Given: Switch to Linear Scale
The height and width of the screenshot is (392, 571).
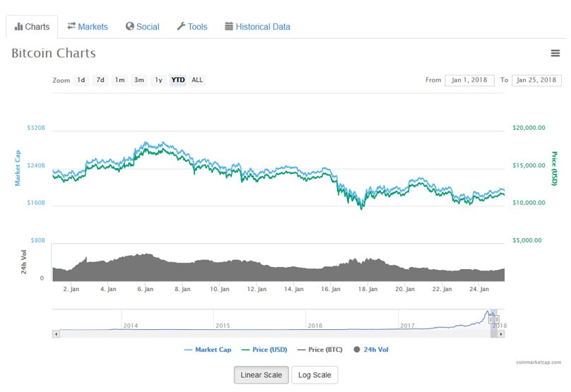Looking at the screenshot, I should click(261, 375).
